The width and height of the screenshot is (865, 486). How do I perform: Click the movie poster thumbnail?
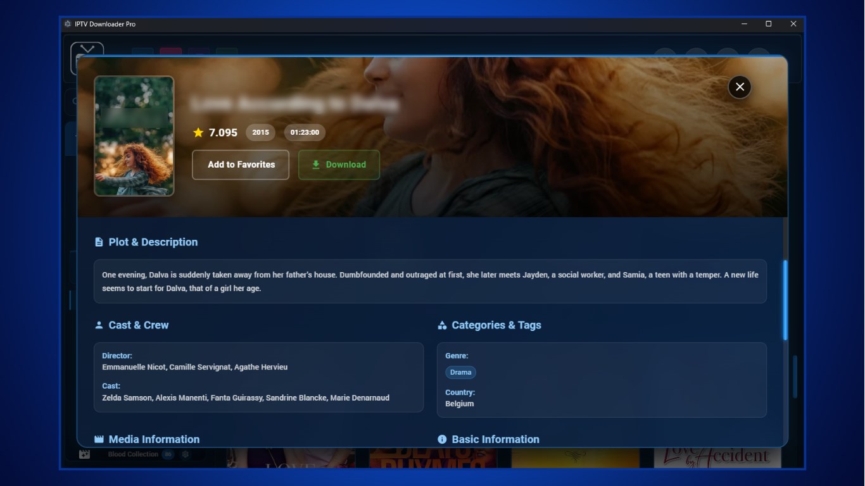click(134, 136)
